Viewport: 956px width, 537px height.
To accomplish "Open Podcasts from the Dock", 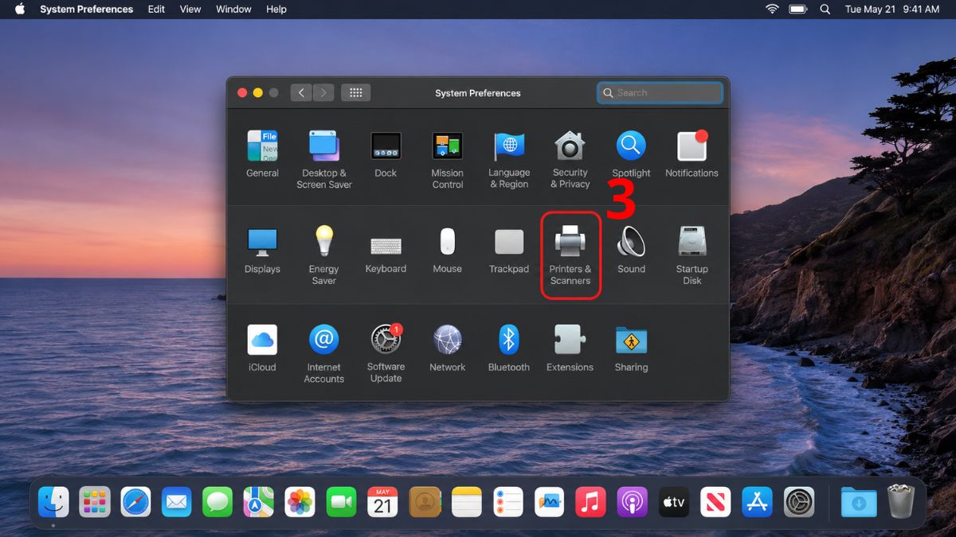I will point(633,502).
